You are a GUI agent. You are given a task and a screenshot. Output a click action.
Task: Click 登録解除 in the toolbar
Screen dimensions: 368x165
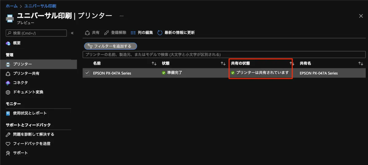pos(115,33)
